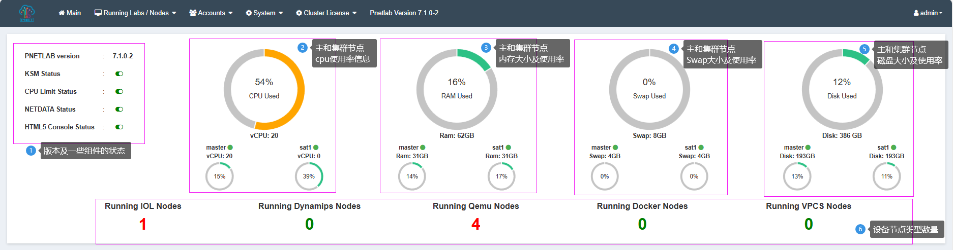Click the 'vCPU: 20' total label
The width and height of the screenshot is (953, 250).
tap(264, 136)
